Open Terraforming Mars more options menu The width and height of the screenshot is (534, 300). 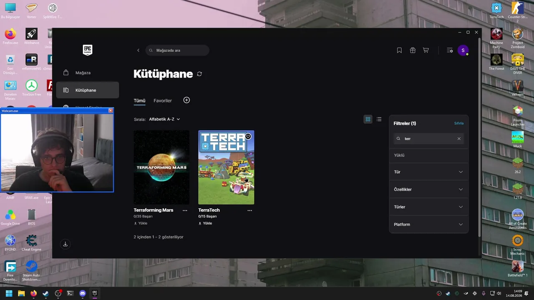185,210
